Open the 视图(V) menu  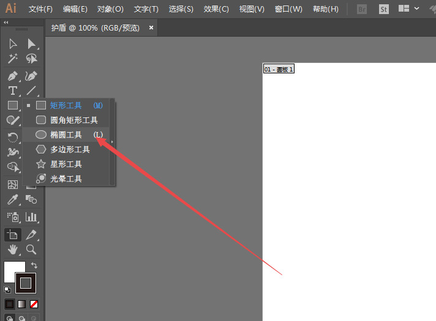[x=252, y=9]
